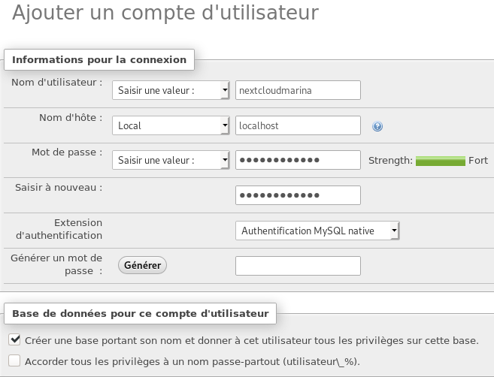This screenshot has width=494, height=377.
Task: Click the 'Fort' strength indicator text
Action: (478, 161)
